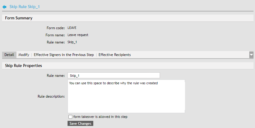Click the 'Form code:' label
This screenshot has width=255, height=128.
click(56, 28)
